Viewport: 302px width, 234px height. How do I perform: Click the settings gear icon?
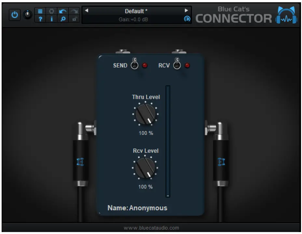tap(51, 11)
